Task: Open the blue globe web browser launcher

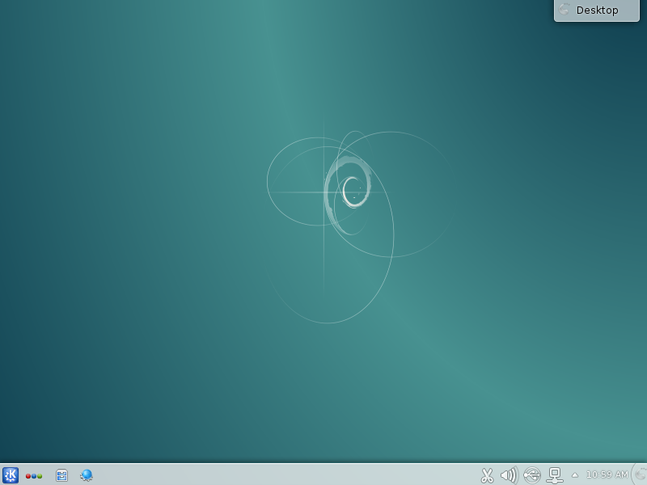Action: coord(87,475)
